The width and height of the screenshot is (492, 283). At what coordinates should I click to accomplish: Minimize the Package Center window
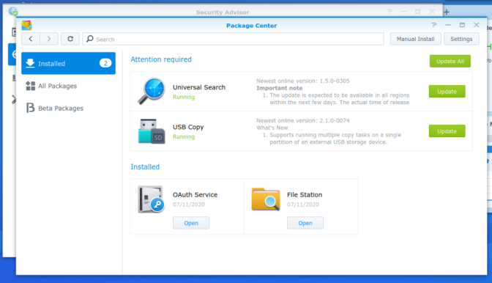point(448,25)
